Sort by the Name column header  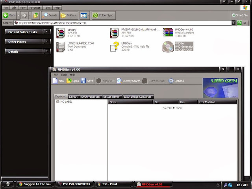click(x=130, y=102)
